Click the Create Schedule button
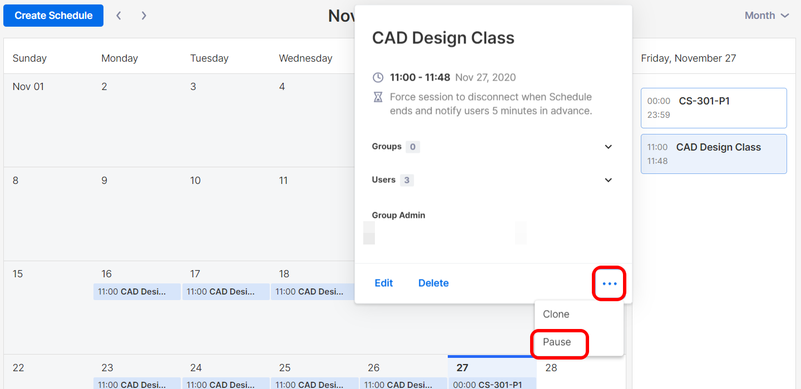 pos(53,16)
